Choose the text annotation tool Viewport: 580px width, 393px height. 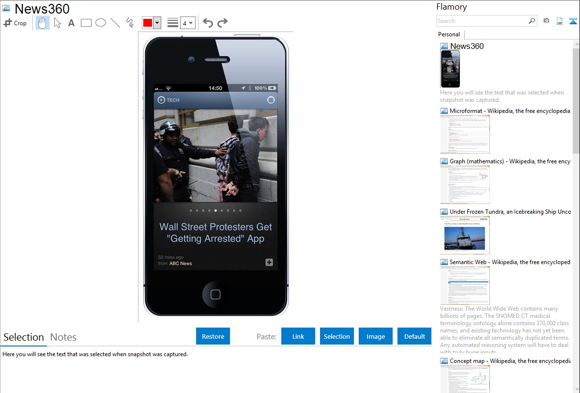tap(71, 23)
